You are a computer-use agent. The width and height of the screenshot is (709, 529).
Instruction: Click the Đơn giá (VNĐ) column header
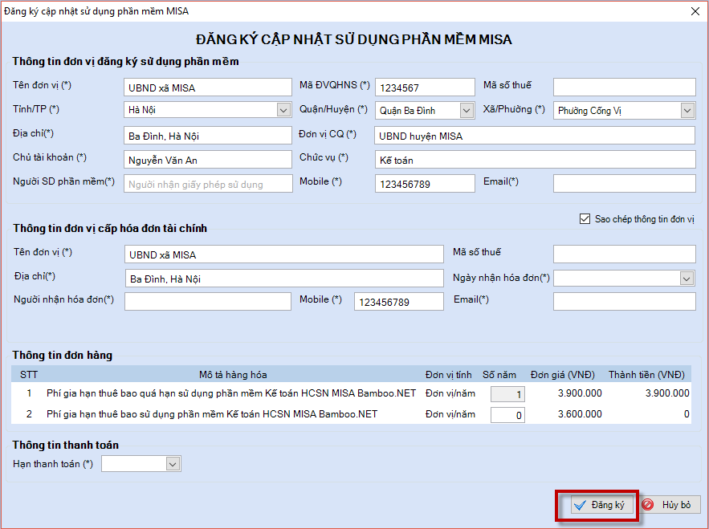point(563,375)
